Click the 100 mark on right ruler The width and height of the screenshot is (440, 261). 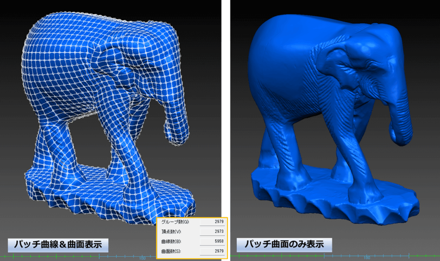tap(366, 258)
